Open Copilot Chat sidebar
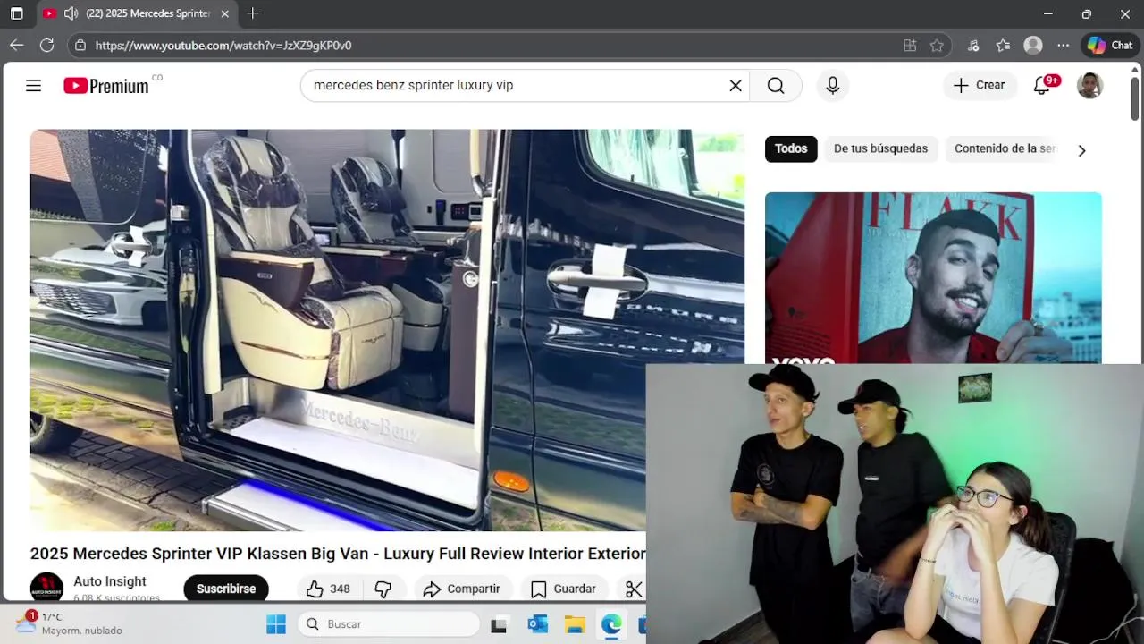 (x=1110, y=46)
